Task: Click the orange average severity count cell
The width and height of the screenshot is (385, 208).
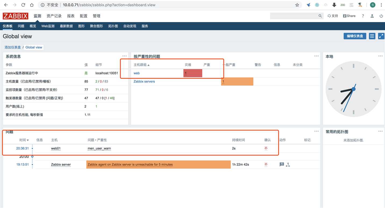Action: coord(237,81)
